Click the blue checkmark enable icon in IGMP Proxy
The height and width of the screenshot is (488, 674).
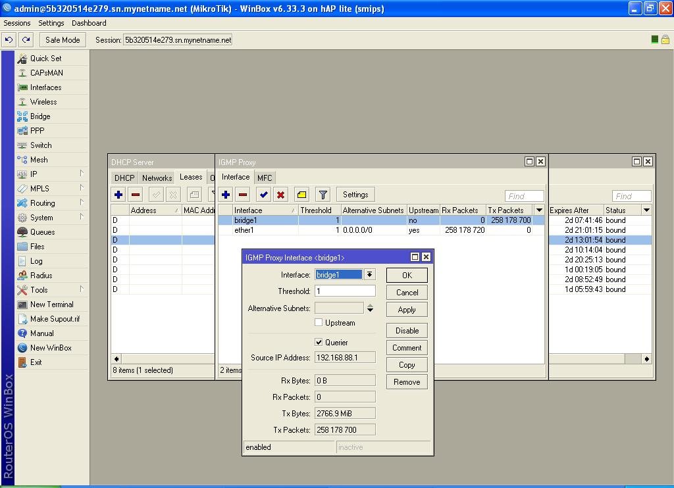[x=263, y=195]
